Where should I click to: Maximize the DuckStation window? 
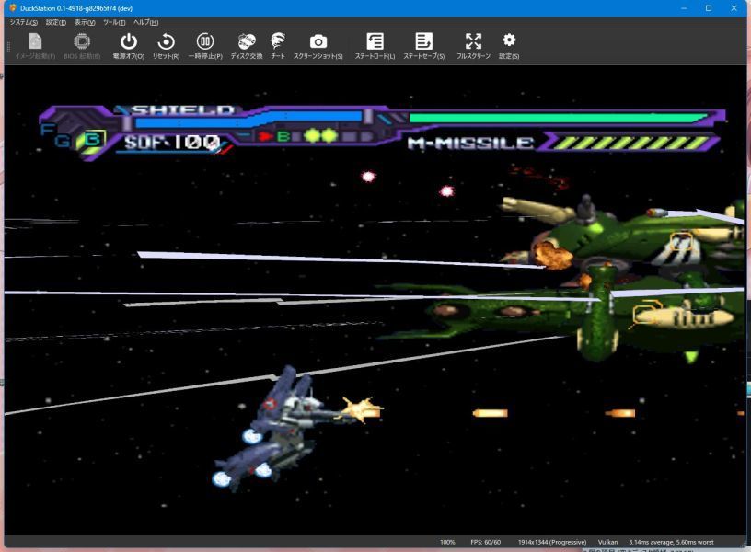(x=709, y=8)
